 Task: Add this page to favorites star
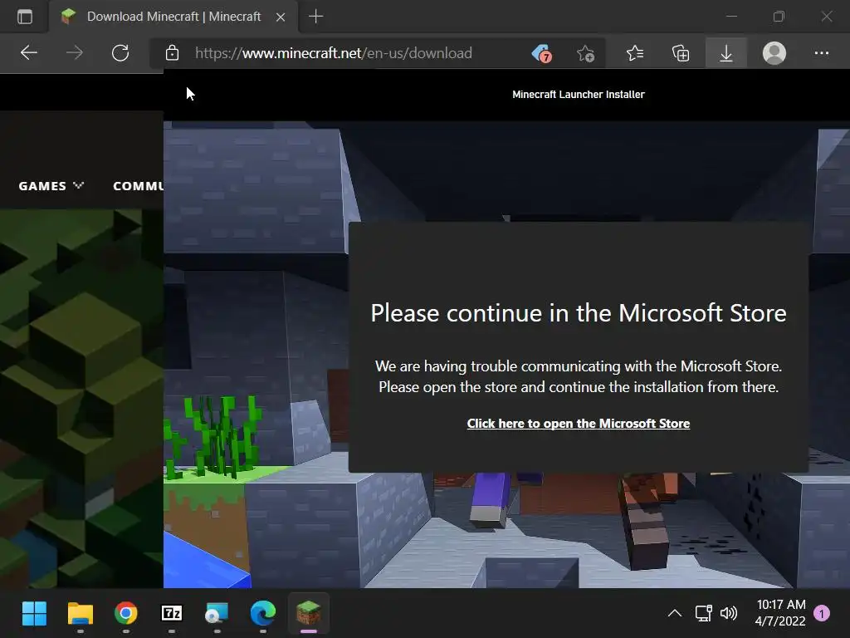(585, 53)
